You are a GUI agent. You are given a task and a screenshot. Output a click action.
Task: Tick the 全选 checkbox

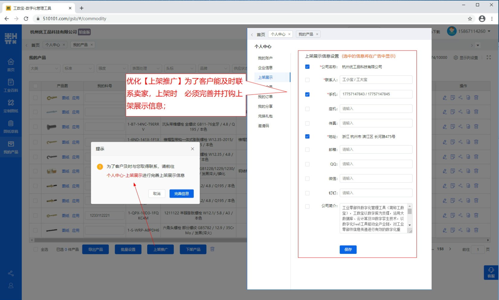coord(36,250)
